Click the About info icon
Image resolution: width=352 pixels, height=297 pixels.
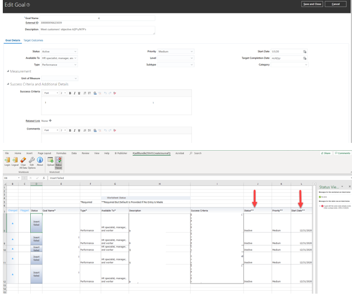tap(40, 160)
